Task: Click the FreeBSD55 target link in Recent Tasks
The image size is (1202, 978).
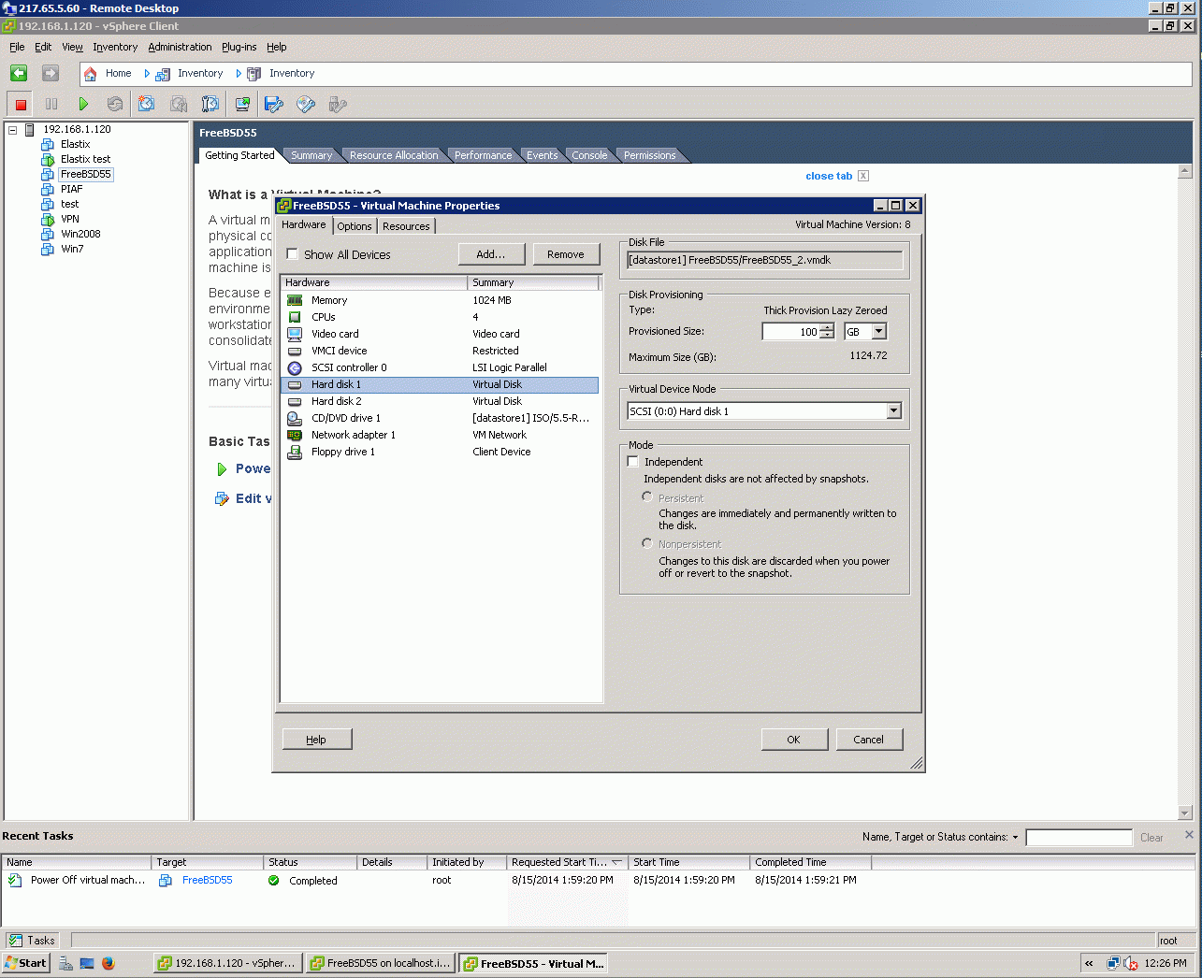Action: point(208,880)
